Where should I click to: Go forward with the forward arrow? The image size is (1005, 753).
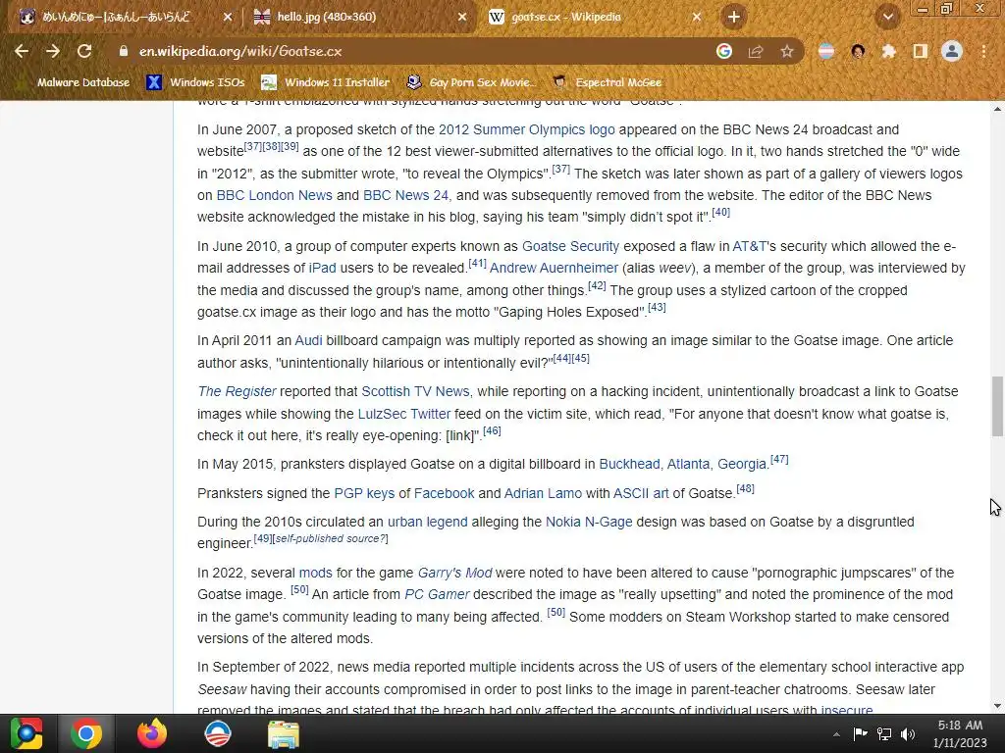53,51
